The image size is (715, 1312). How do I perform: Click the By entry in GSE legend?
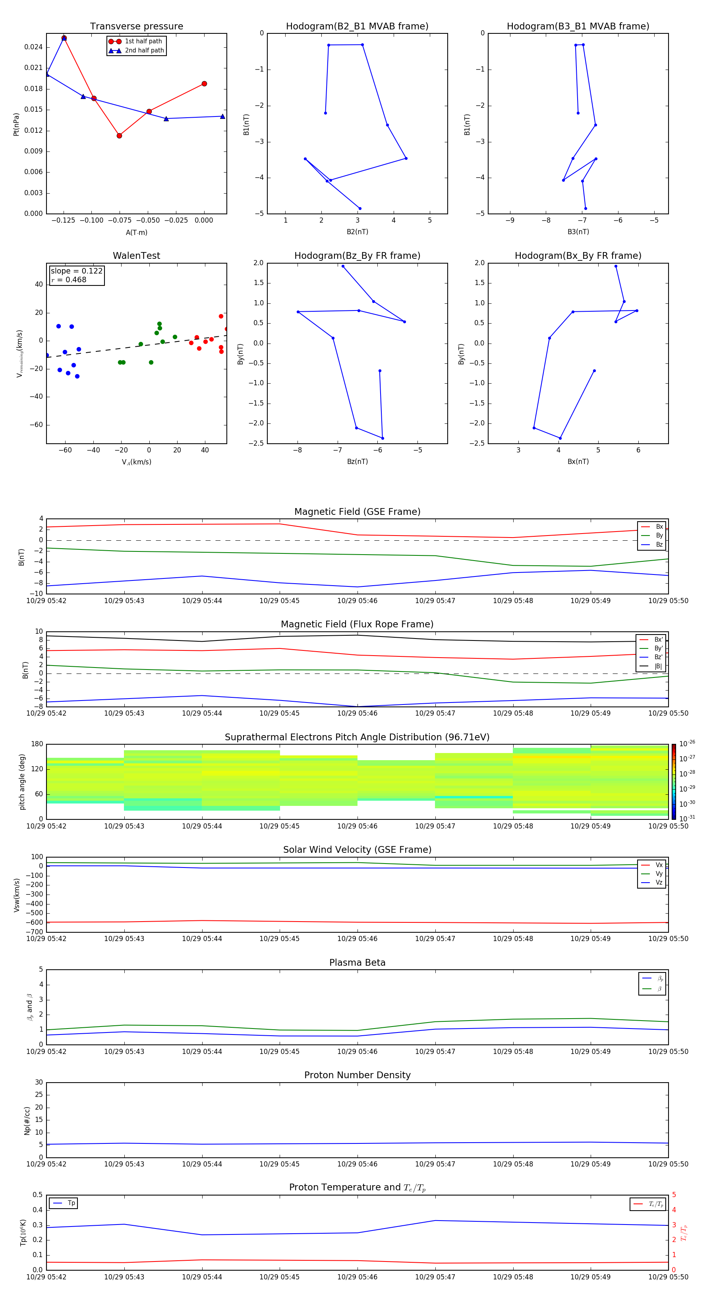[652, 535]
